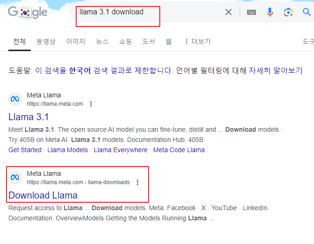Click the https://llama.meta.com › llama-downloads URL text
Image resolution: width=314 pixels, height=244 pixels.
coord(78,182)
